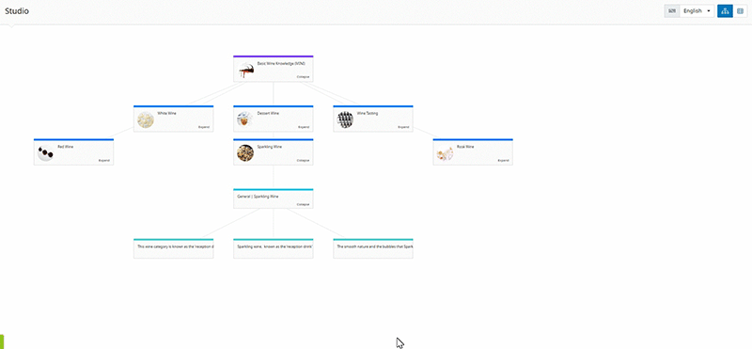This screenshot has height=349, width=752.
Task: Expand the Rosé Wine node
Action: coord(503,160)
